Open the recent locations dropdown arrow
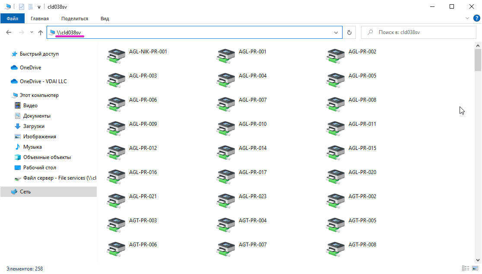482x274 pixels. click(x=32, y=32)
